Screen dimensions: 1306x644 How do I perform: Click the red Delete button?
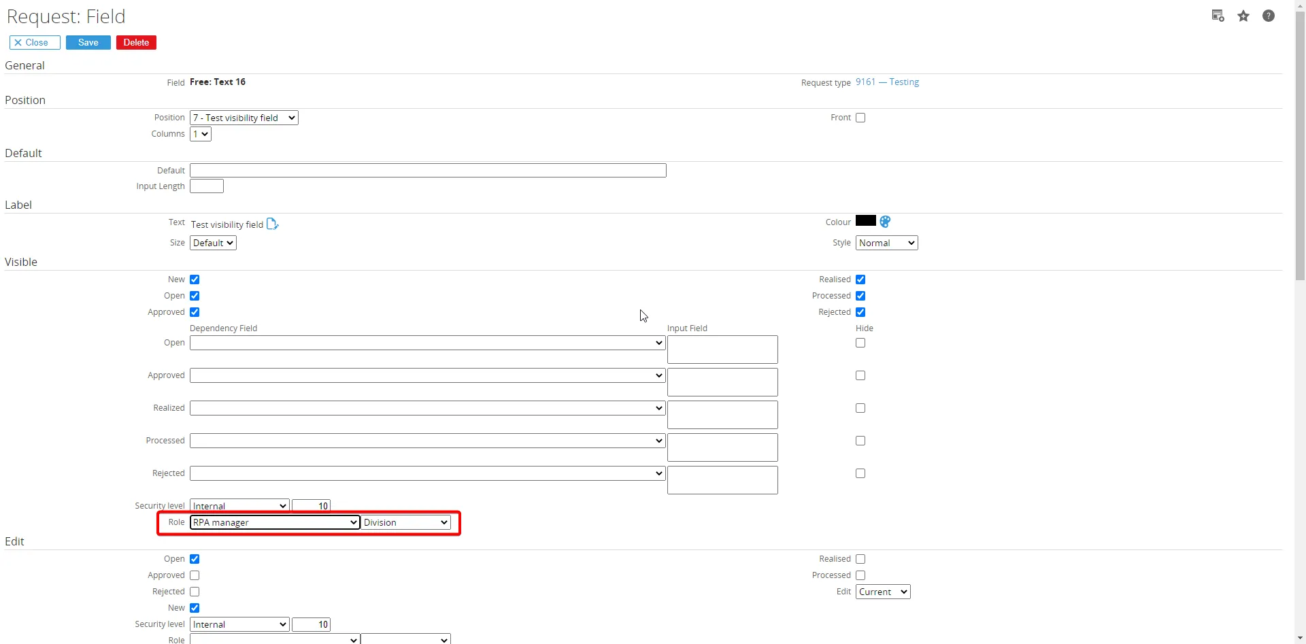point(136,42)
